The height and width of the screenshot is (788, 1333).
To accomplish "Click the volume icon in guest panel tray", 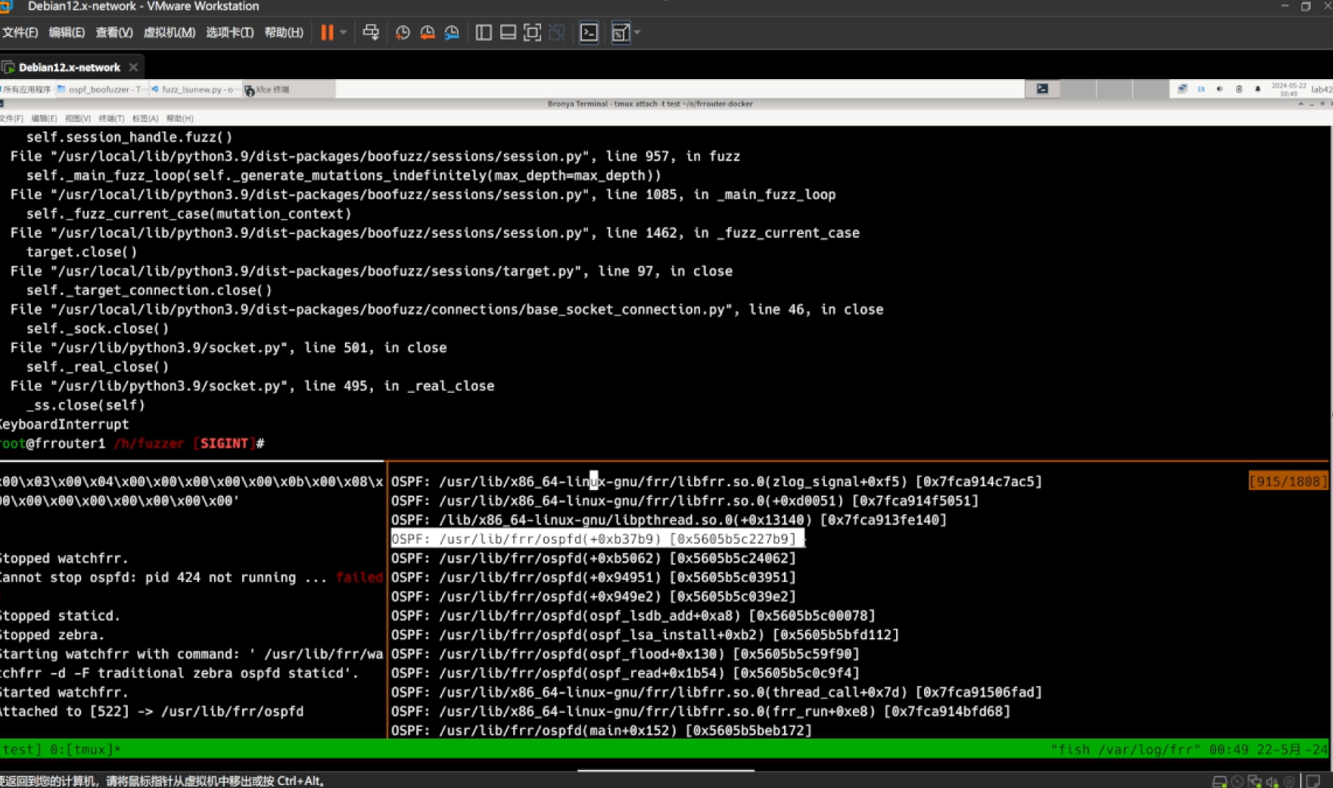I will [1219, 89].
